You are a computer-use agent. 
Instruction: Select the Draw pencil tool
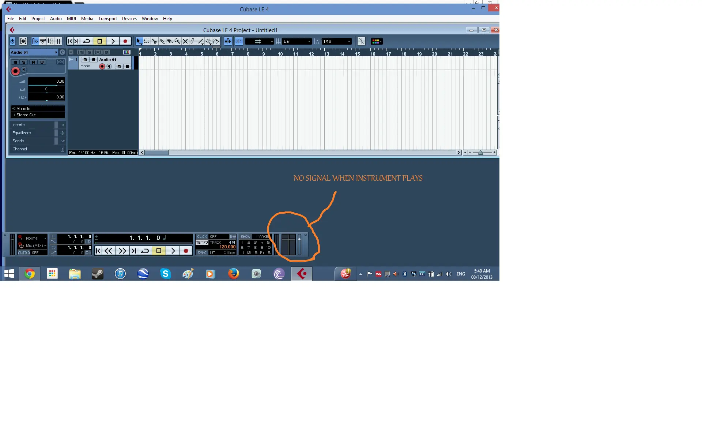tap(193, 41)
